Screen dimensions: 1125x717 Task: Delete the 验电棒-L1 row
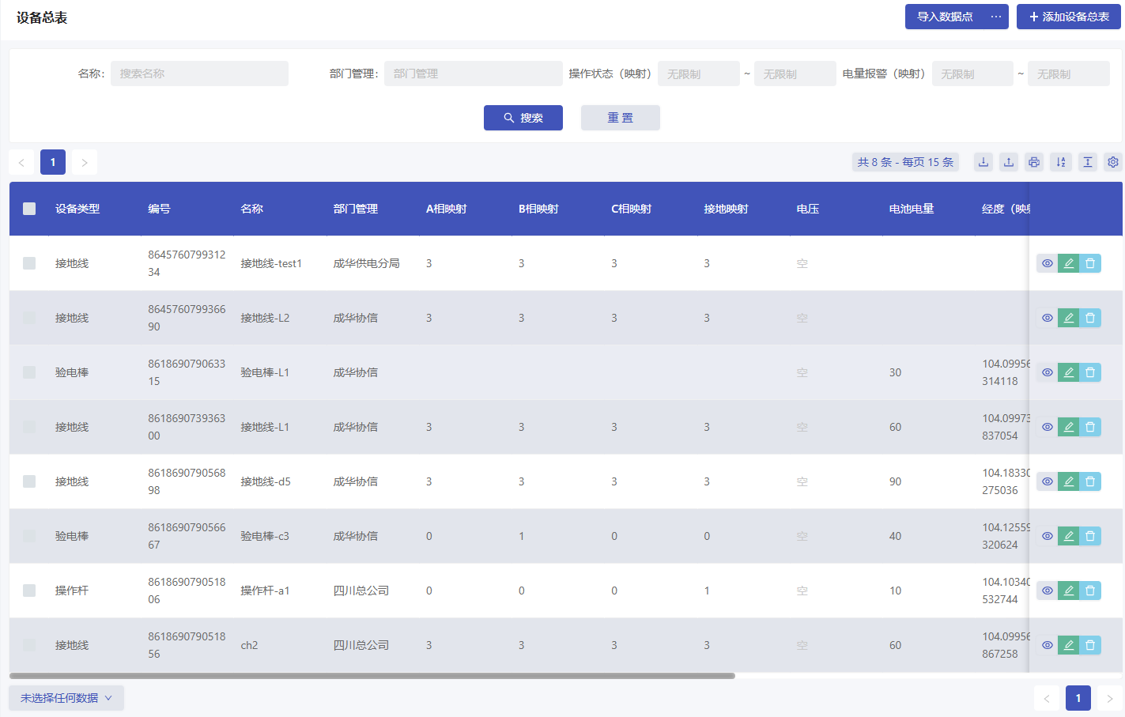click(x=1090, y=372)
